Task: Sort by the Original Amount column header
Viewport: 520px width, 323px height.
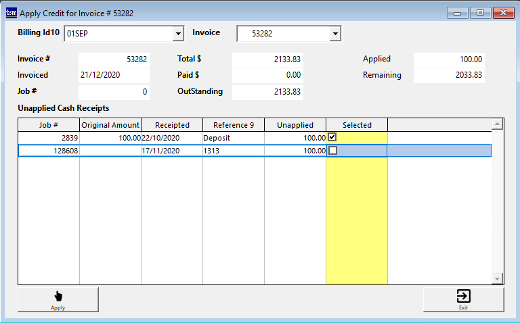Action: [x=110, y=125]
